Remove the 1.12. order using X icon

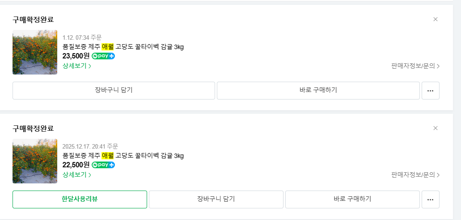(x=436, y=19)
